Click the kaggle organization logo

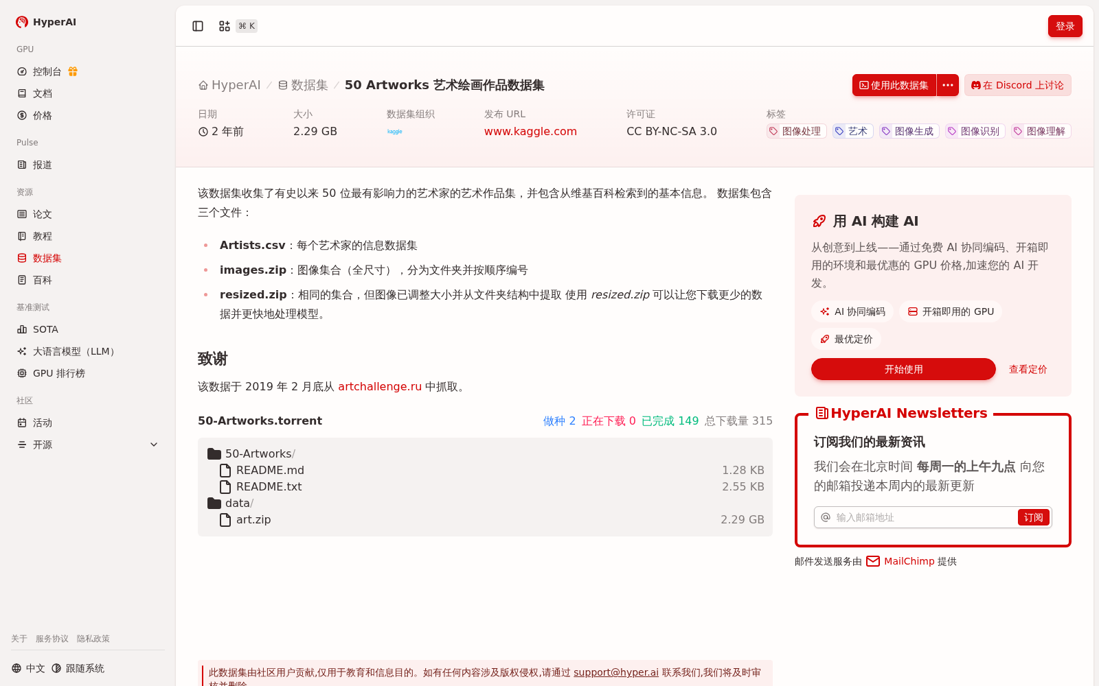click(x=395, y=132)
